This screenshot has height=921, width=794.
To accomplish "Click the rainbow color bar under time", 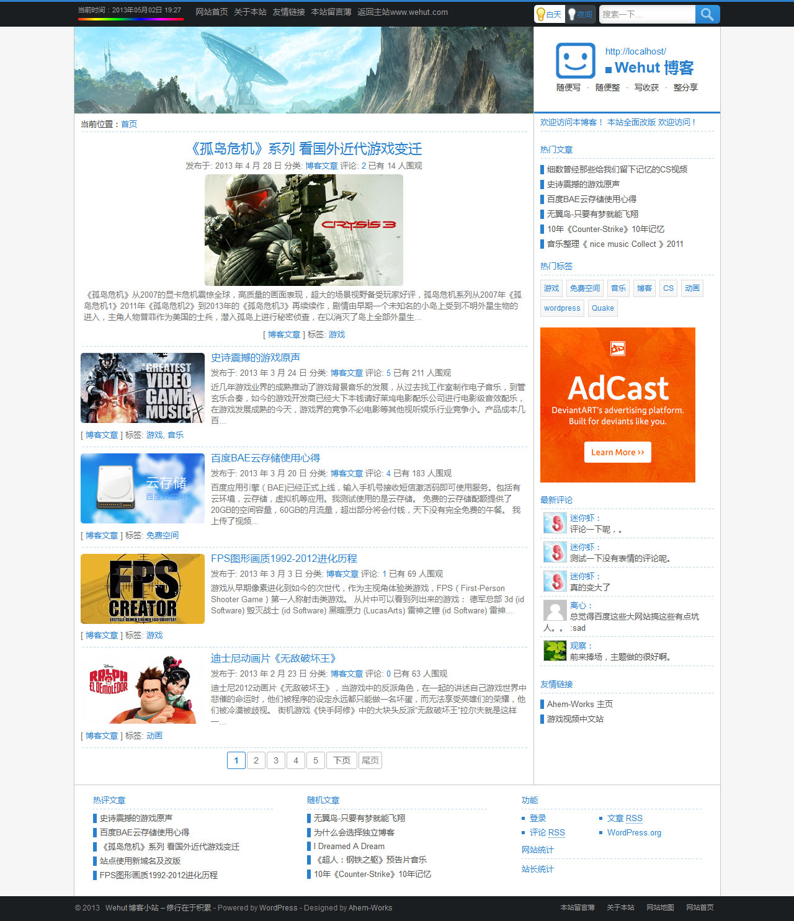I will (x=131, y=19).
